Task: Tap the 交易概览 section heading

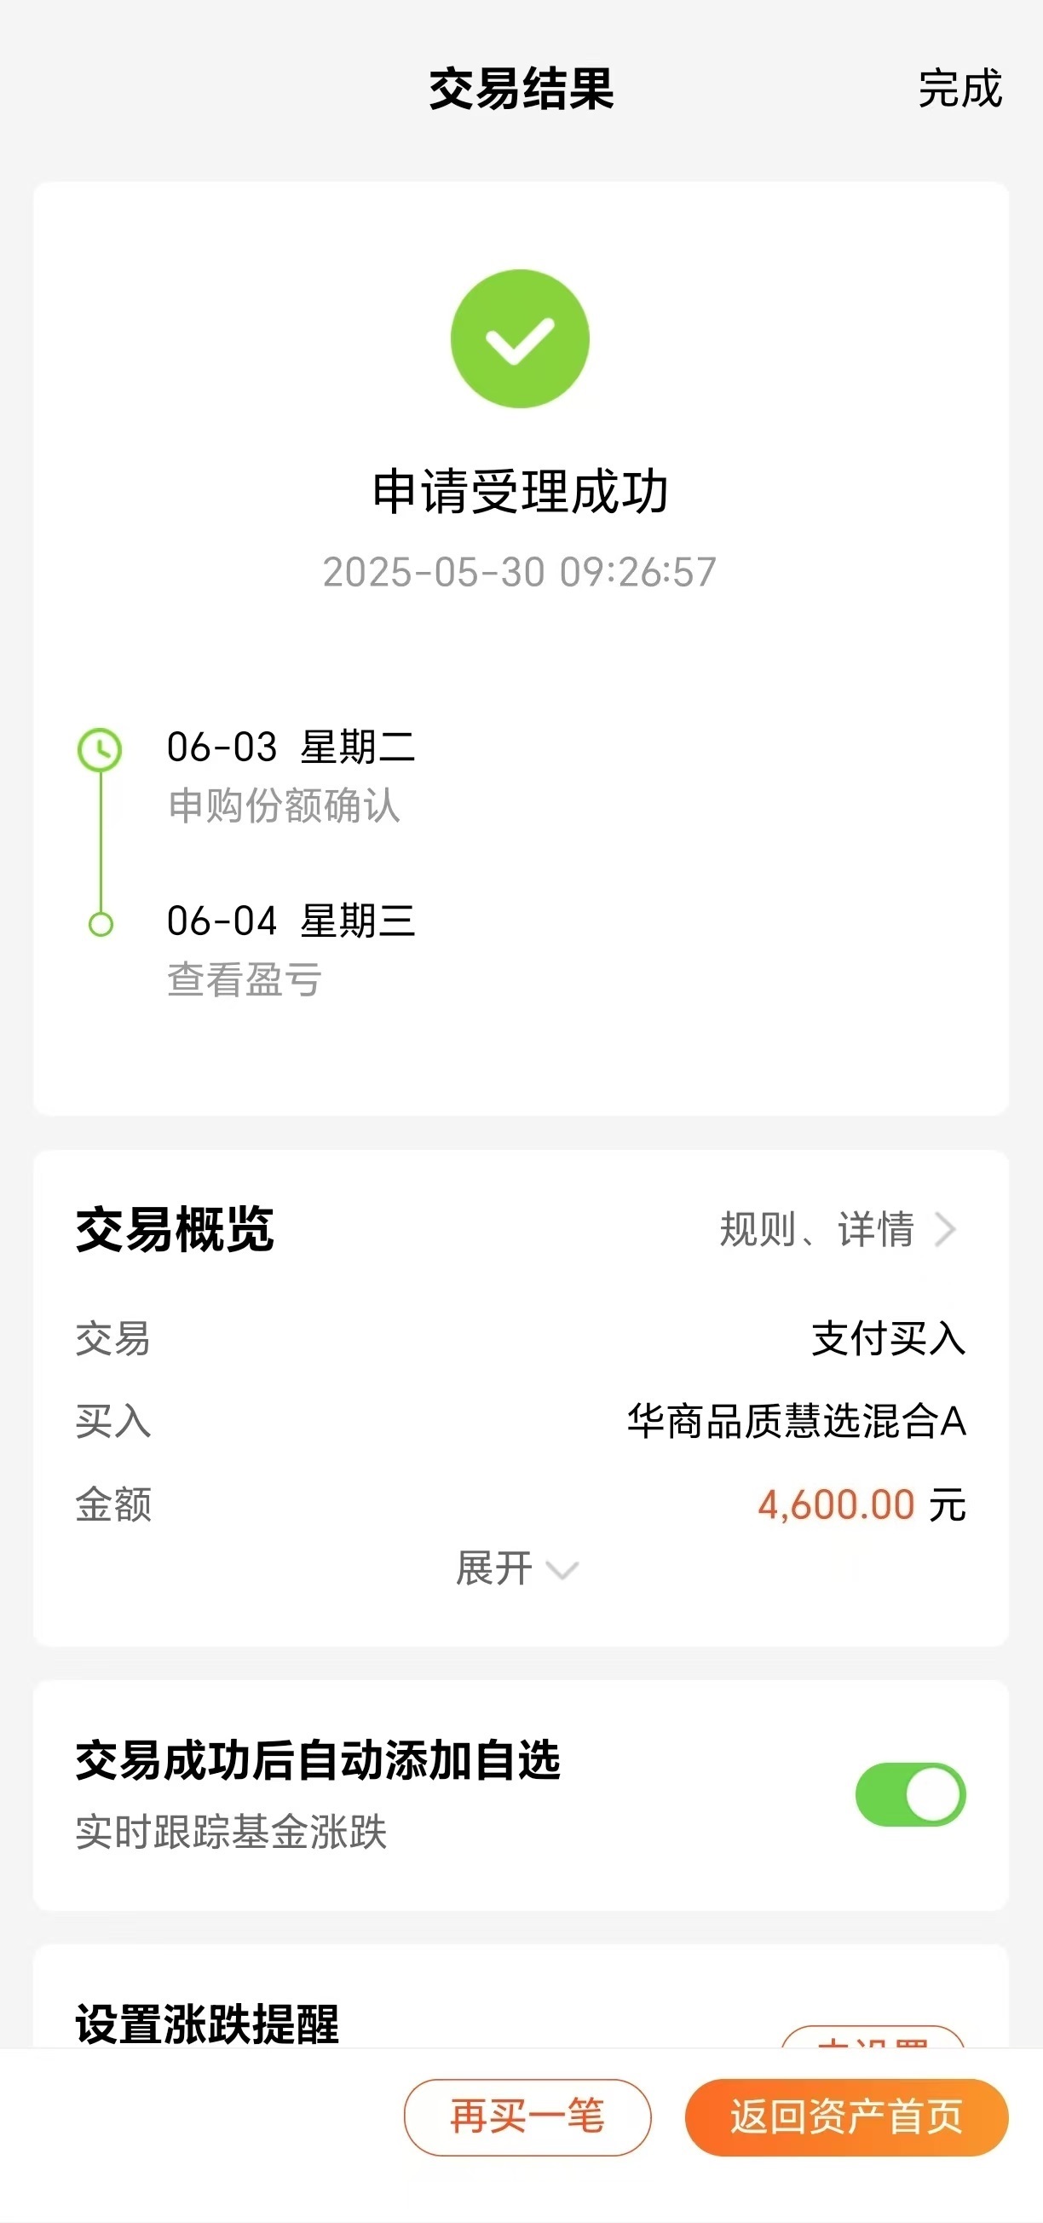Action: click(x=176, y=1230)
